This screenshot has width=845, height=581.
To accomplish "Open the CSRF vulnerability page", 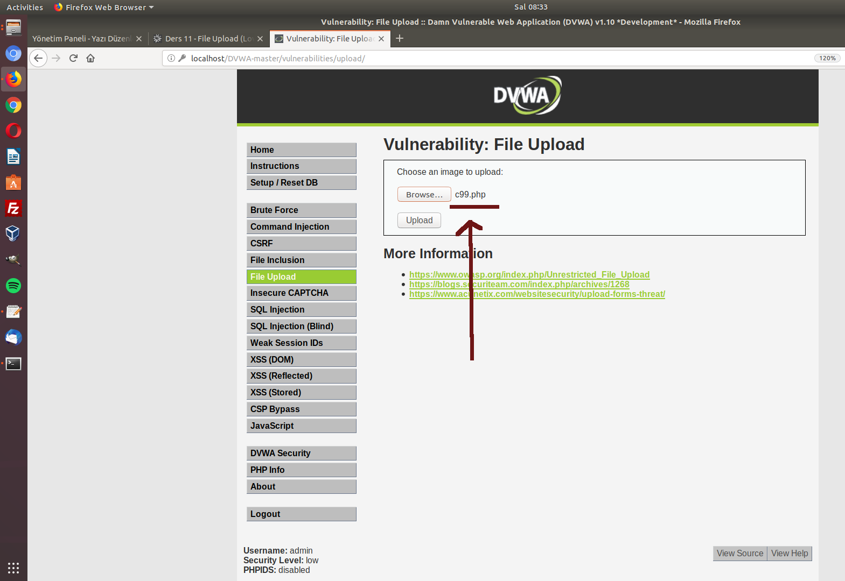I will (302, 243).
